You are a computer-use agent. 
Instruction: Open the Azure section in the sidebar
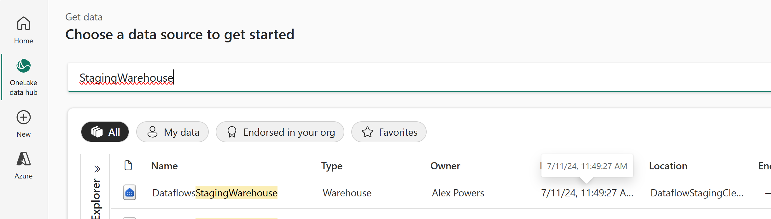[23, 162]
